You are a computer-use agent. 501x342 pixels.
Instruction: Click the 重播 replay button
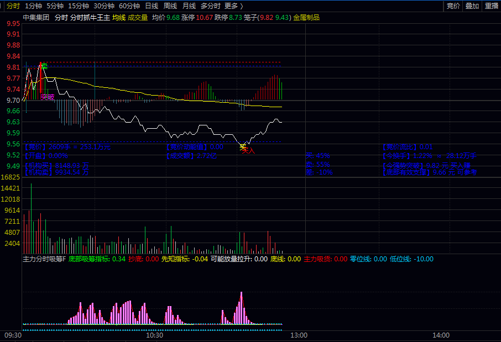coord(492,6)
